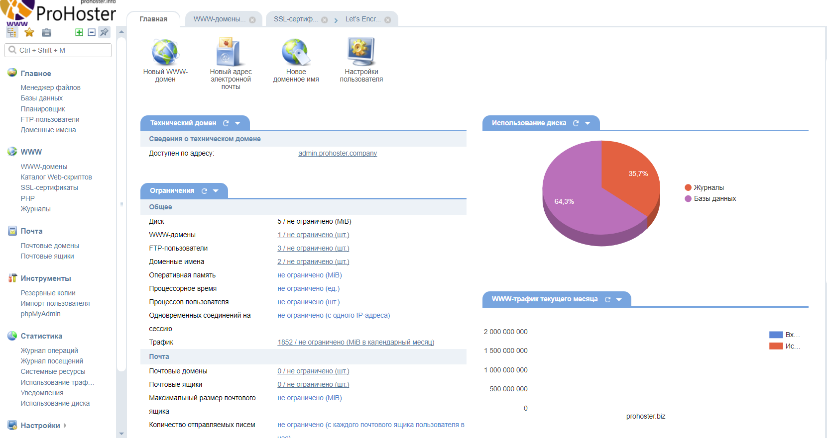Refresh the Disk usage panel
The height and width of the screenshot is (438, 827).
(x=576, y=123)
